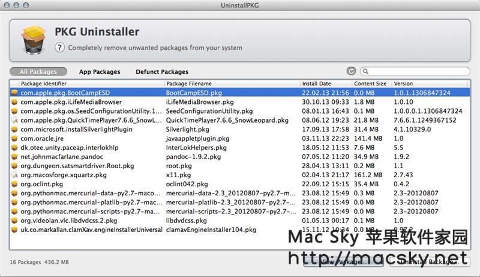Click package icon for com.apple.pkg.iLifeMediaBrowser

(x=14, y=102)
